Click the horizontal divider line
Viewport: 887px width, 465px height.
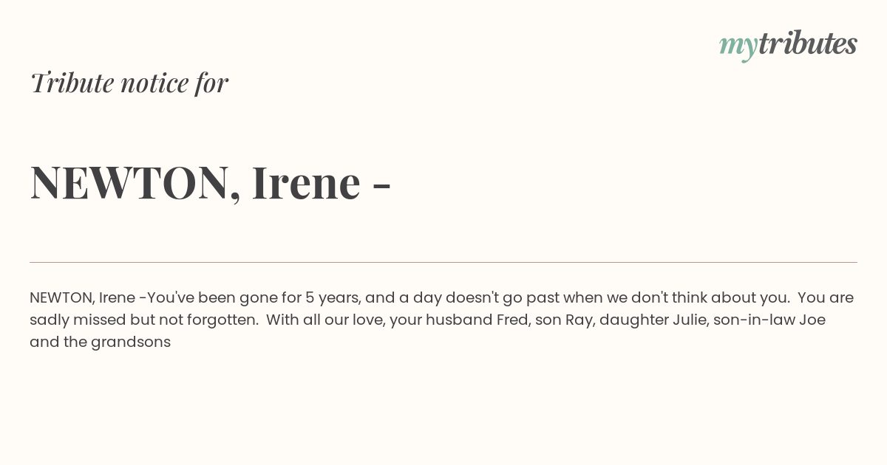coord(443,262)
